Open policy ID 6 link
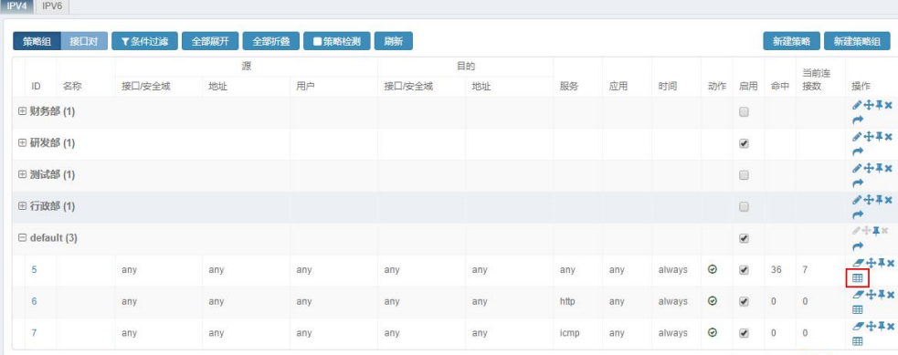Screen dimensions: 898x355 [35, 300]
